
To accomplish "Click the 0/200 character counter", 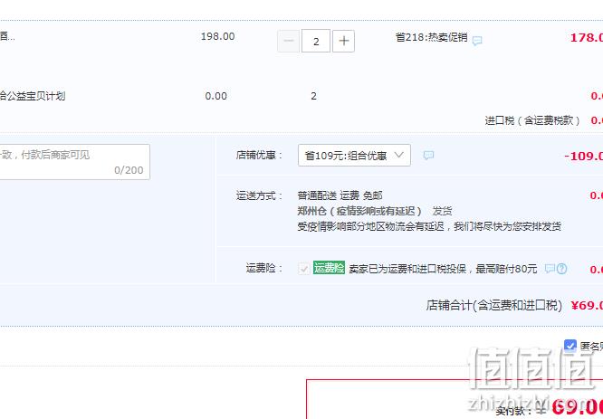I will pyautogui.click(x=129, y=170).
